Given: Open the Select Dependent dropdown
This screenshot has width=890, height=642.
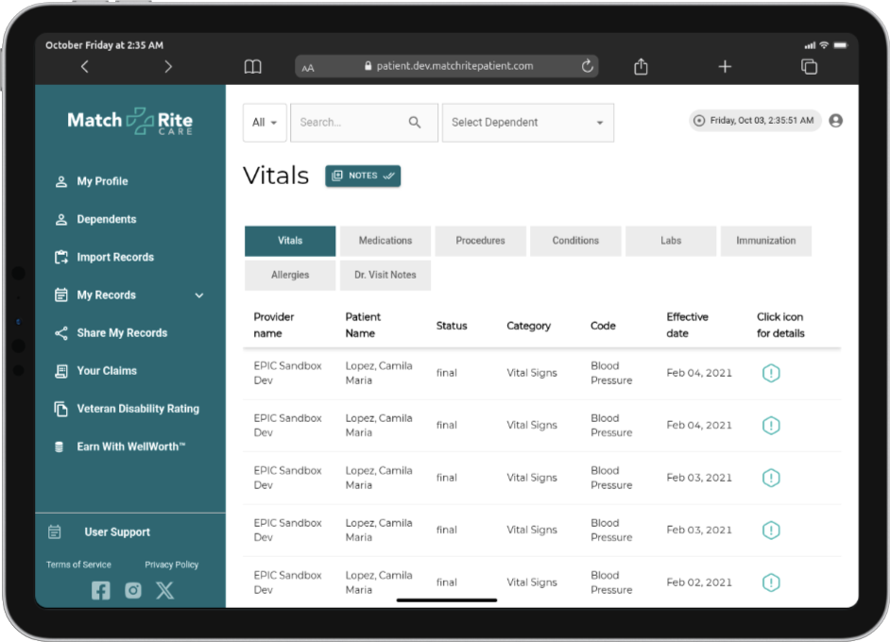Looking at the screenshot, I should [x=527, y=123].
